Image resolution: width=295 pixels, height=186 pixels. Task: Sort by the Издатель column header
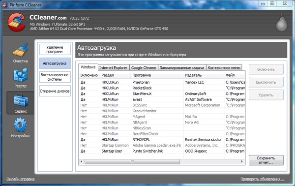[x=204, y=75]
